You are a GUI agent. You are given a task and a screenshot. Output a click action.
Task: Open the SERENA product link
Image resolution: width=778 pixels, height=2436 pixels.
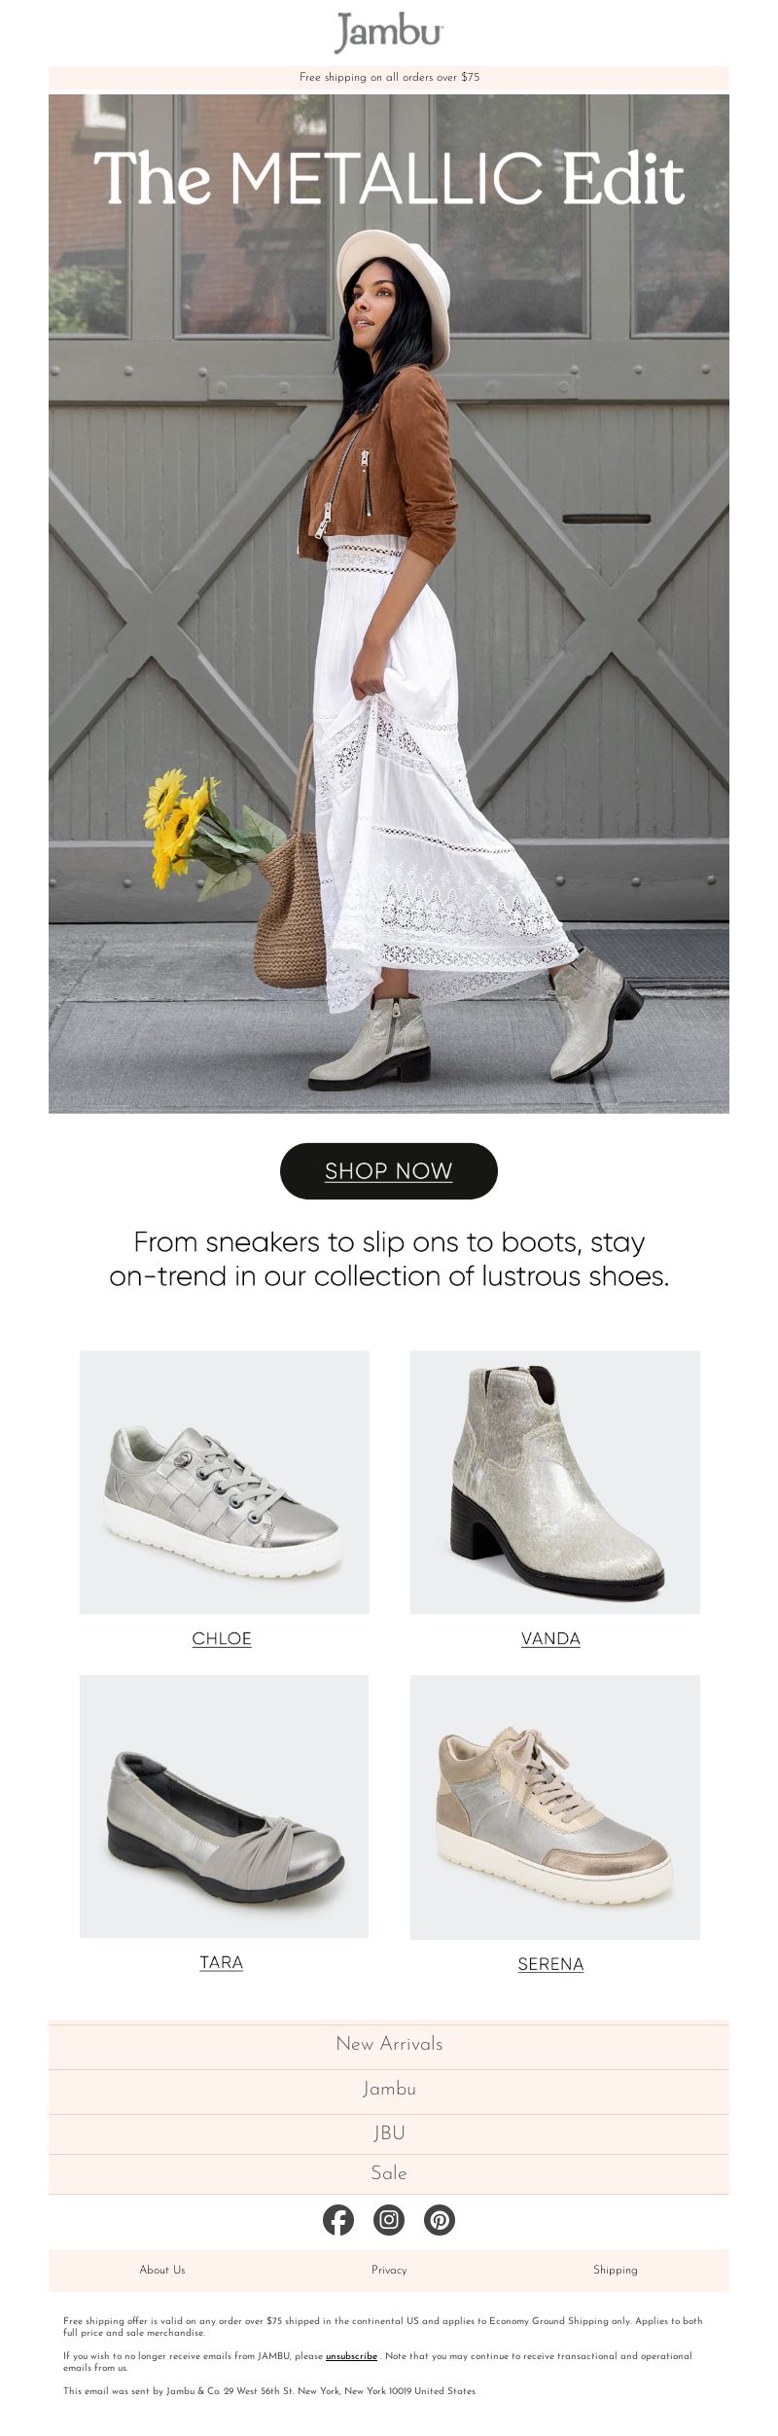[x=550, y=1964]
